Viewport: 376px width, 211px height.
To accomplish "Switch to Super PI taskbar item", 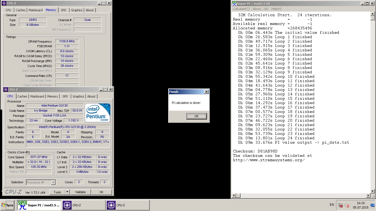I will click(39, 205).
